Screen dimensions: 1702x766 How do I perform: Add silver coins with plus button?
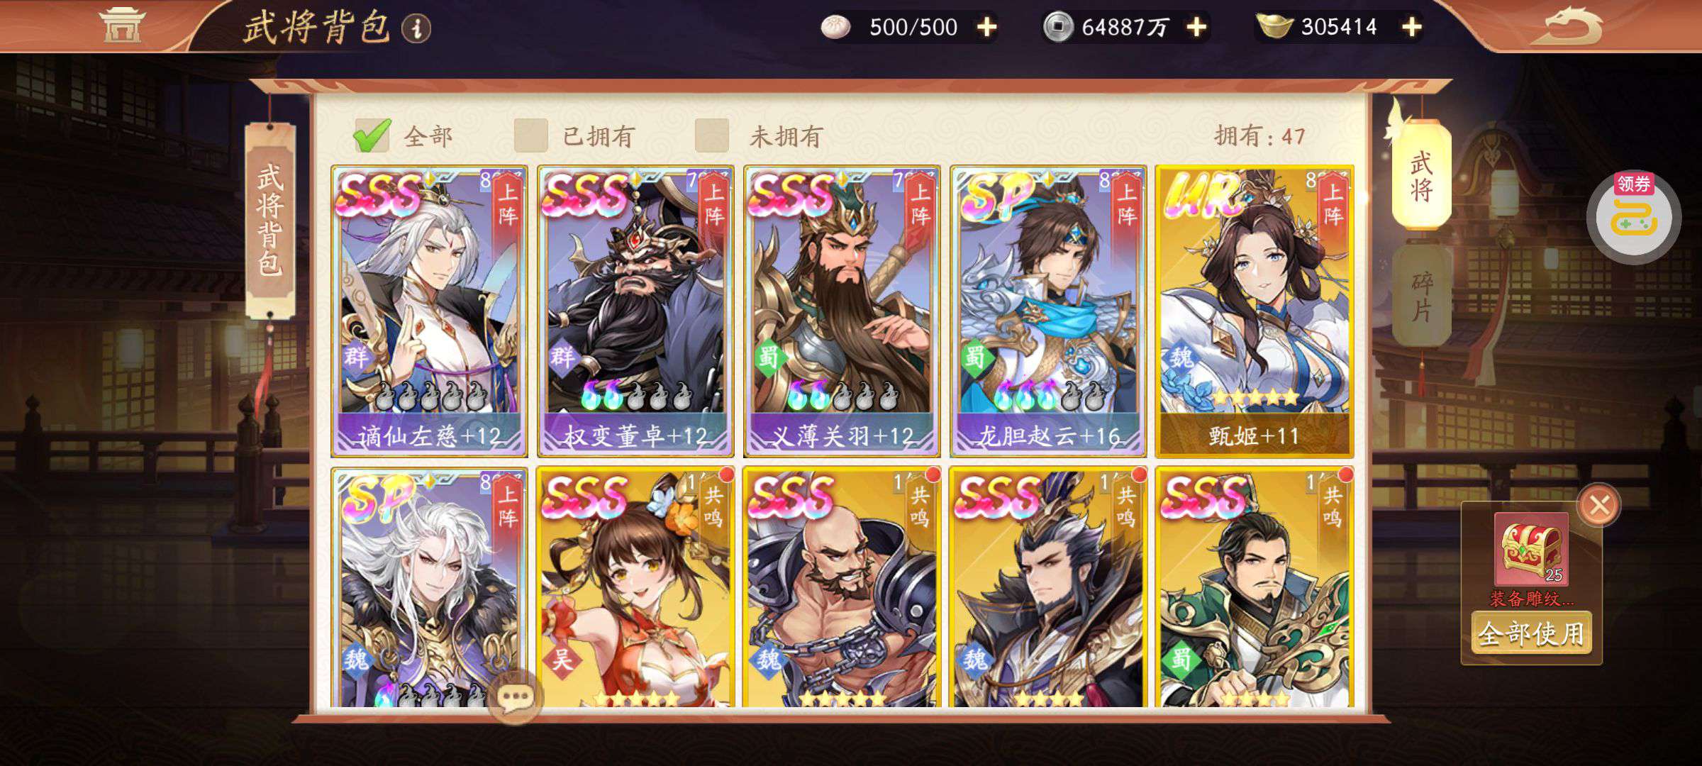[x=1196, y=28]
